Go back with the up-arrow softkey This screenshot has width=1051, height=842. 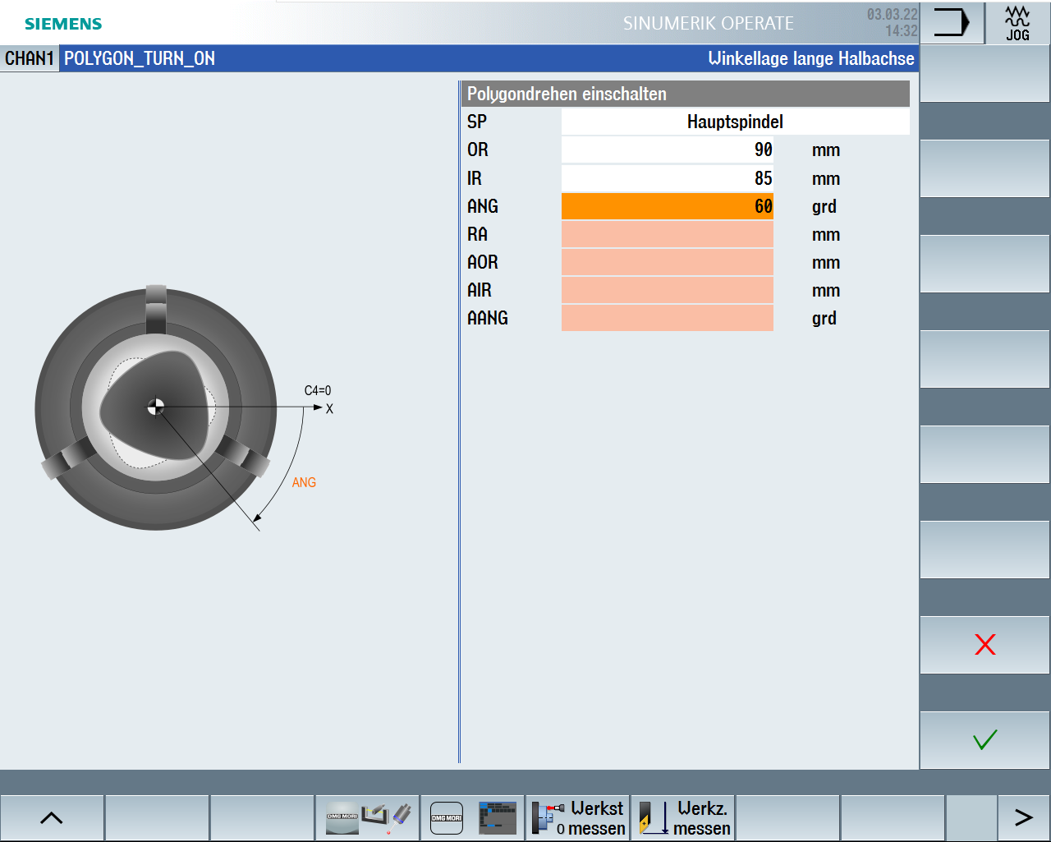click(52, 817)
